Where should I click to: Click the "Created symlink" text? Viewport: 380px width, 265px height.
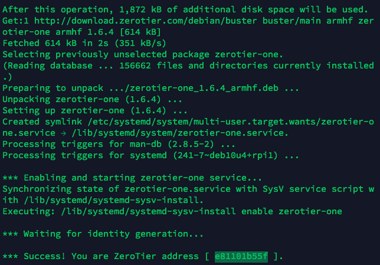pyautogui.click(x=42, y=122)
